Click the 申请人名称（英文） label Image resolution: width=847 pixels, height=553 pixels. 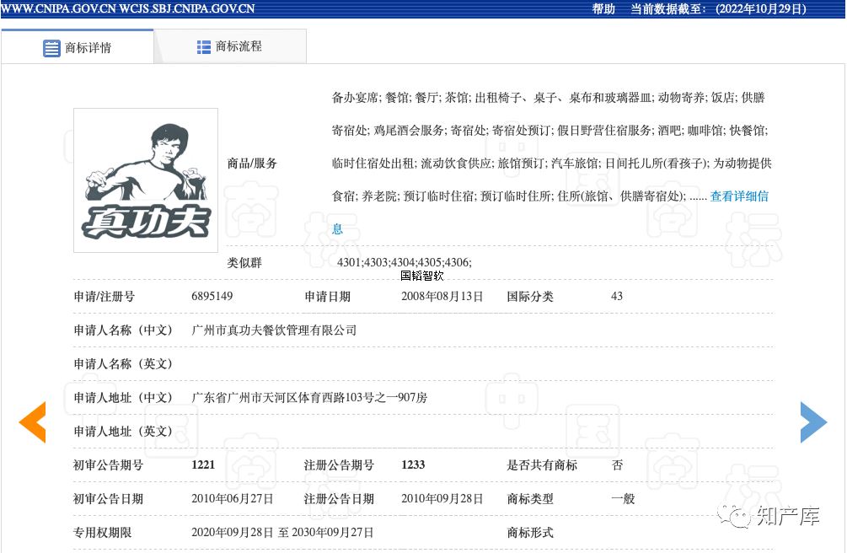tap(122, 364)
